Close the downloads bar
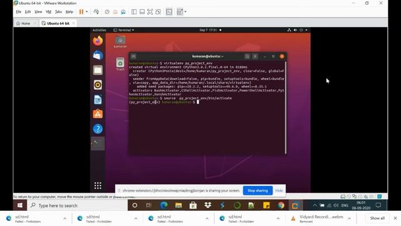 click(x=395, y=218)
